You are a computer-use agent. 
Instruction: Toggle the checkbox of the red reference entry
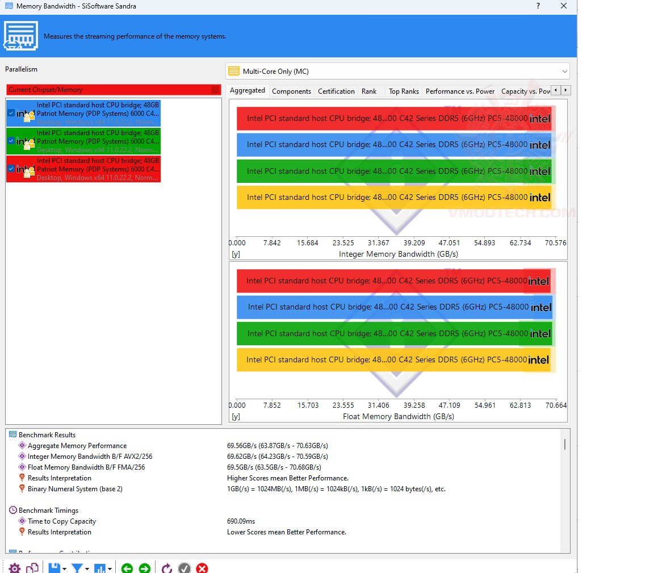click(11, 169)
